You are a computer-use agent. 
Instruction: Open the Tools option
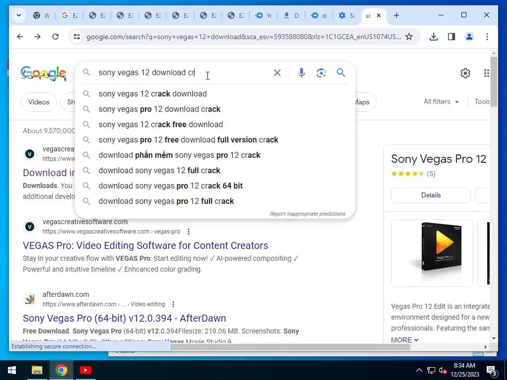coord(482,102)
